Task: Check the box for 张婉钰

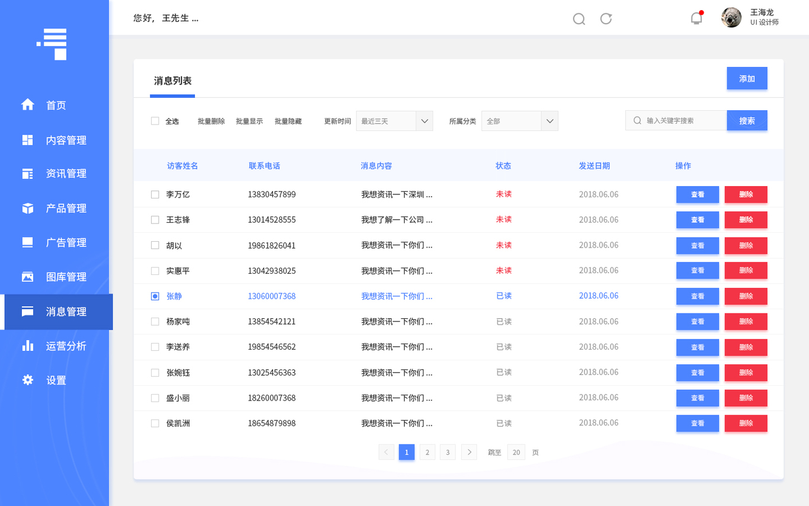Action: pyautogui.click(x=155, y=373)
